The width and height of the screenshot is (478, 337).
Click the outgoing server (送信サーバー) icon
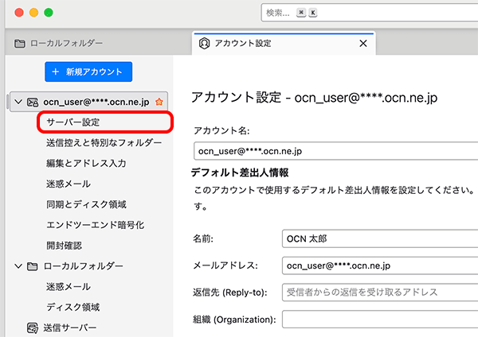[x=33, y=327]
